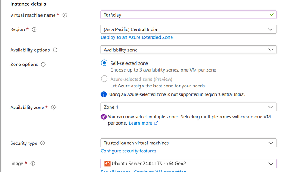
Task: Select the Azure-selected zone (Preview) radio button
Action: 104,79
